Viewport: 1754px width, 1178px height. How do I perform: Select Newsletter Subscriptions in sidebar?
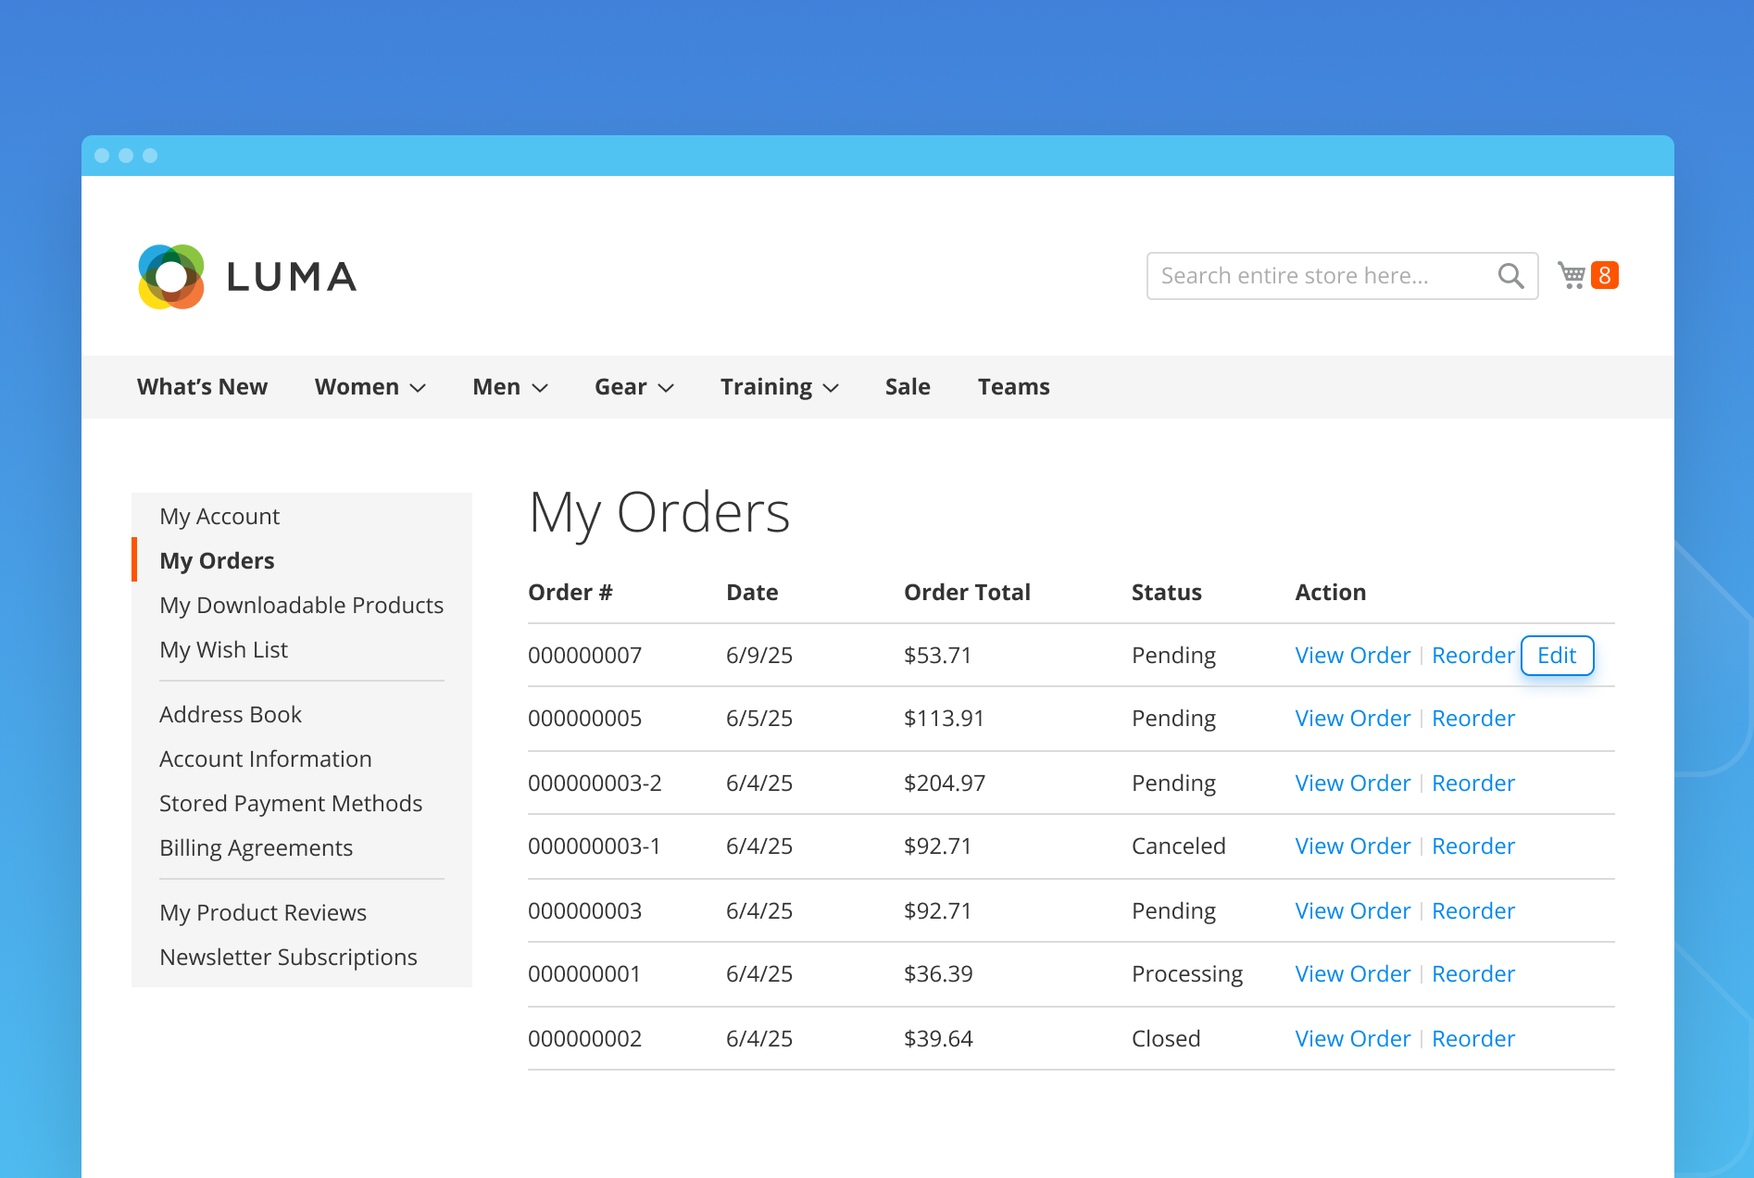[x=288, y=957]
